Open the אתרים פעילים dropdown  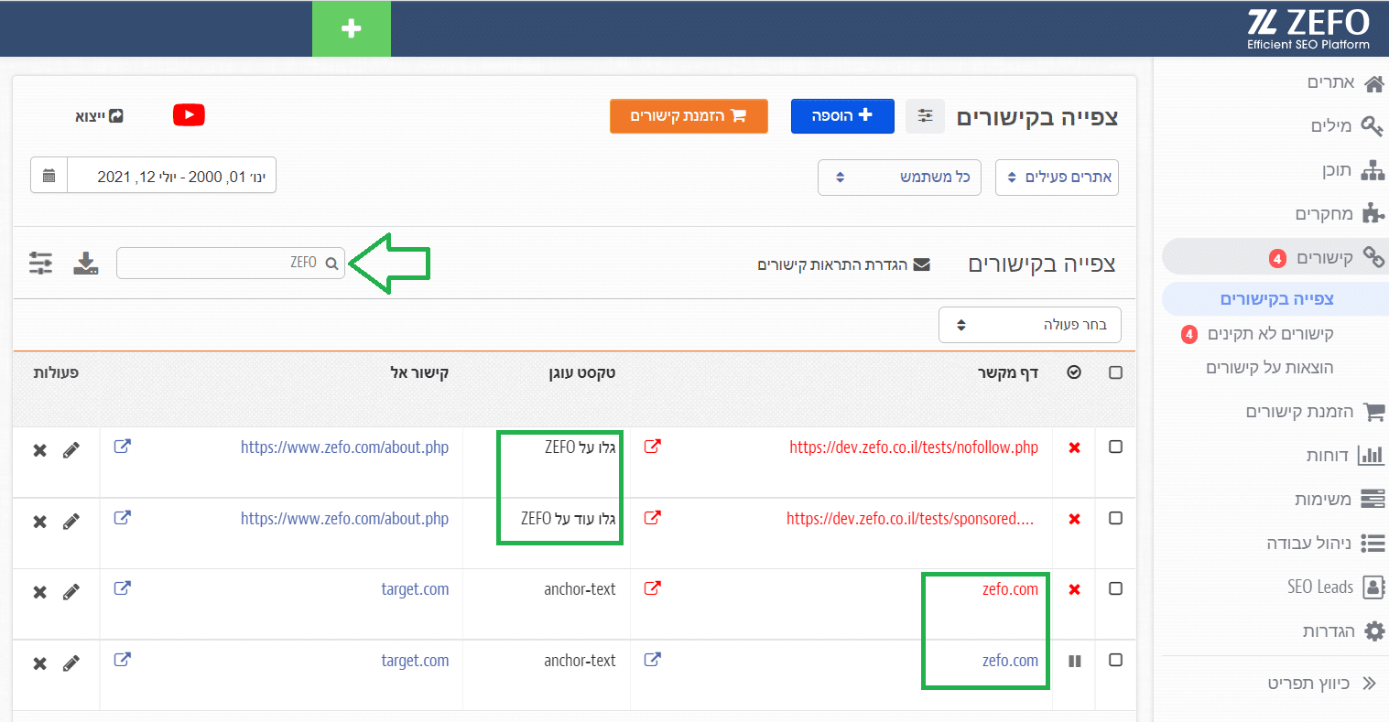(x=1057, y=178)
